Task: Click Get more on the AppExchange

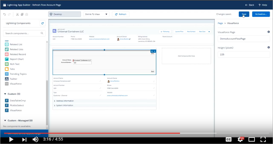Action: [x=24, y=134]
